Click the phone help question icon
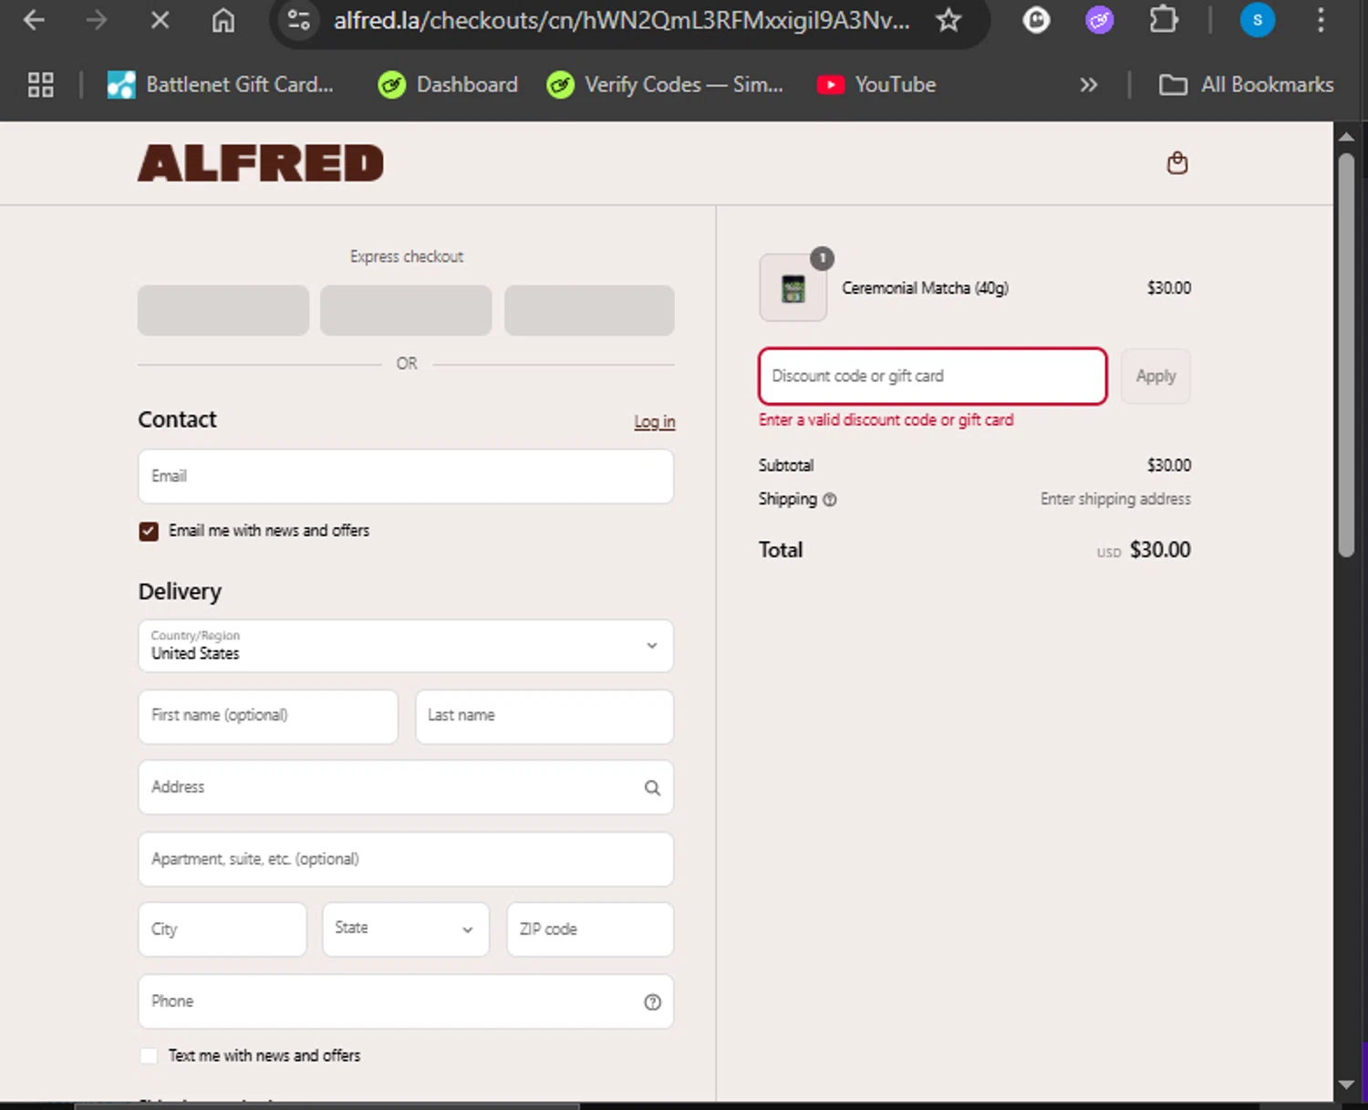 coord(652,1002)
